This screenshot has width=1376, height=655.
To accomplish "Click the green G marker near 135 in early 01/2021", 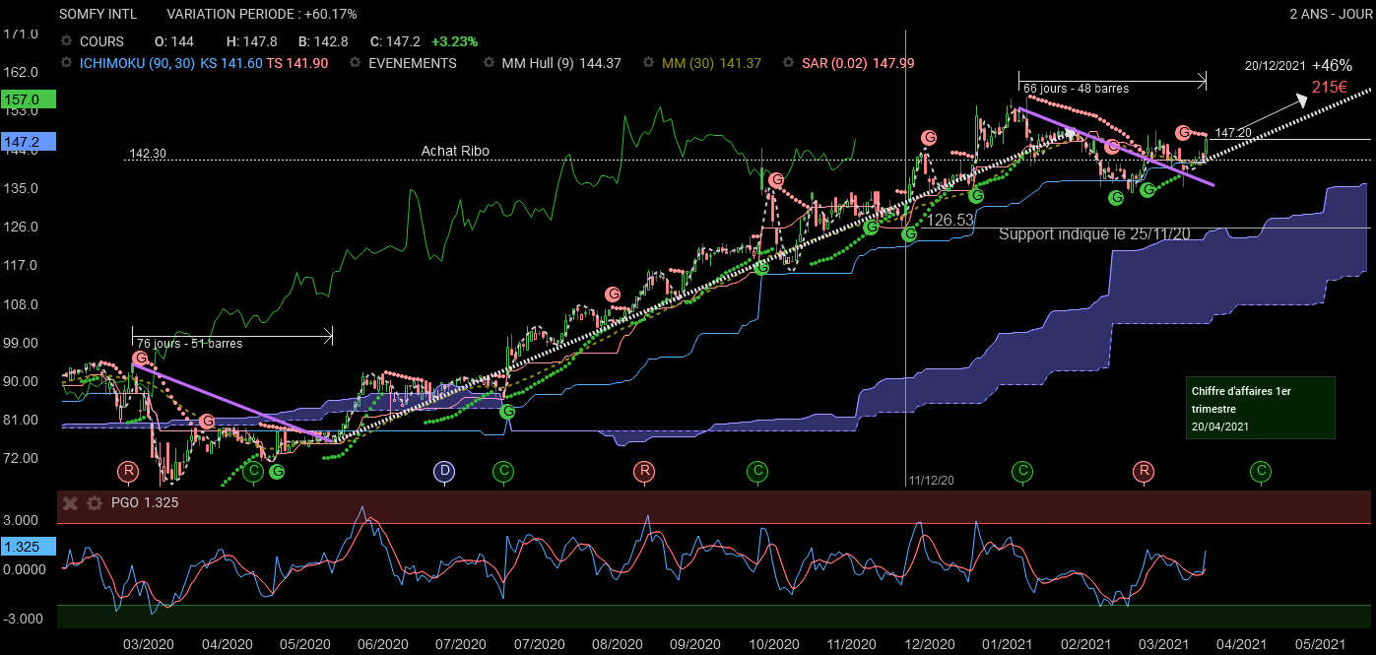I will point(976,196).
